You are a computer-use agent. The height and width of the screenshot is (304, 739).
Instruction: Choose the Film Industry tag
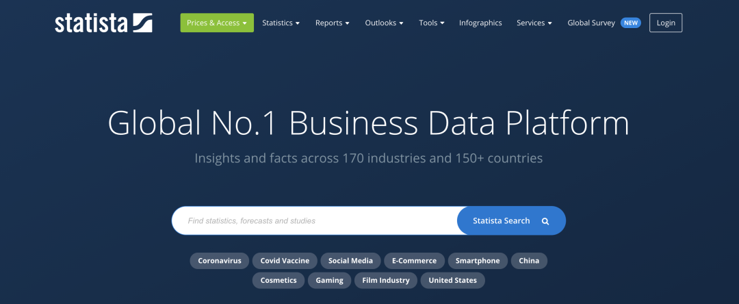[x=386, y=281]
